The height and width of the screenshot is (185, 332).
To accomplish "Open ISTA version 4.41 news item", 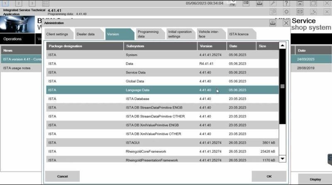I will [x=22, y=59].
